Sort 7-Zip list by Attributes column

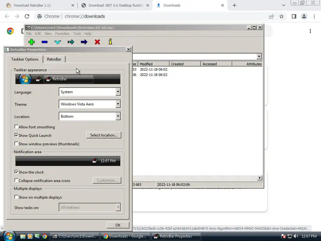(x=247, y=64)
